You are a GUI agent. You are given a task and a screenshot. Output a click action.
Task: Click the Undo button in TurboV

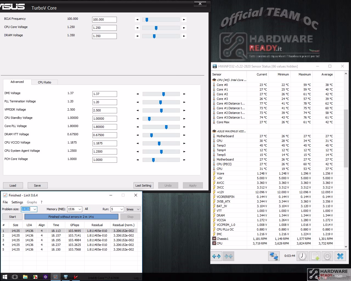[168, 186]
